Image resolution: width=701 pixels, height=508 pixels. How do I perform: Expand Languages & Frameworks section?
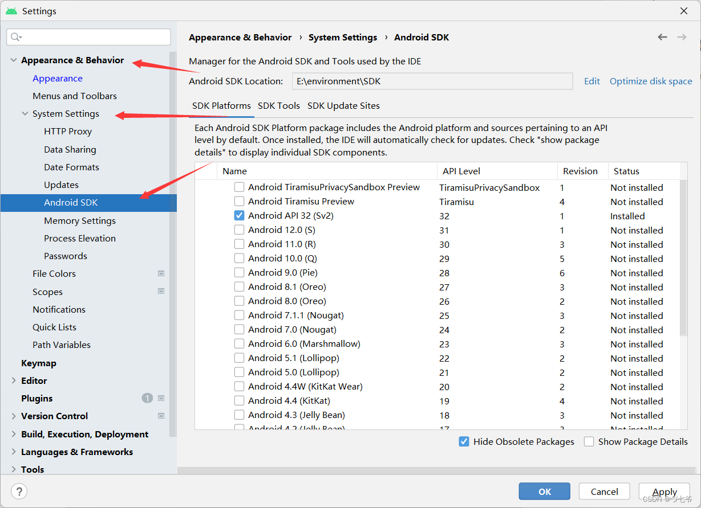[x=14, y=452]
